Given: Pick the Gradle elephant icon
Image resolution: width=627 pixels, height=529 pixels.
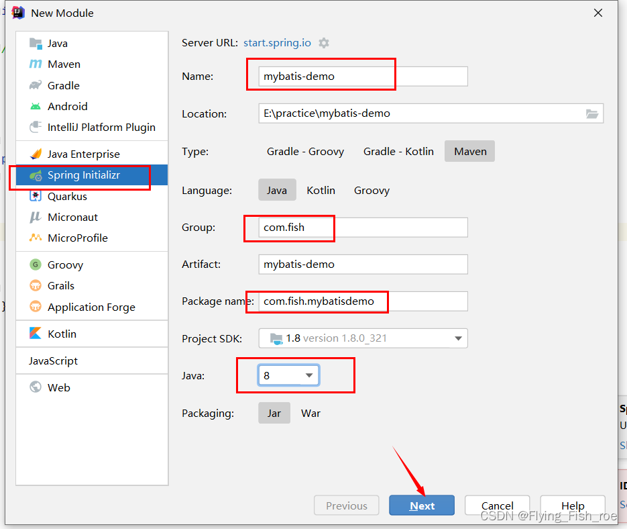Looking at the screenshot, I should (36, 85).
